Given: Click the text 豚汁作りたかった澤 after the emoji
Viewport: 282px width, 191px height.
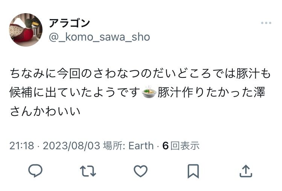Looking at the screenshot, I should 211,92.
